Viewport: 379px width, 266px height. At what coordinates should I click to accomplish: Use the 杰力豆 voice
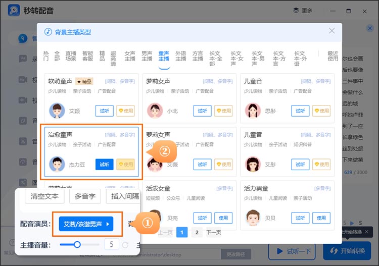[125, 165]
